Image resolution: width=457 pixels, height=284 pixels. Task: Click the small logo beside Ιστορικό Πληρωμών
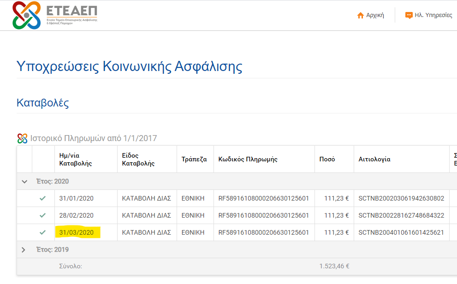pyautogui.click(x=22, y=138)
